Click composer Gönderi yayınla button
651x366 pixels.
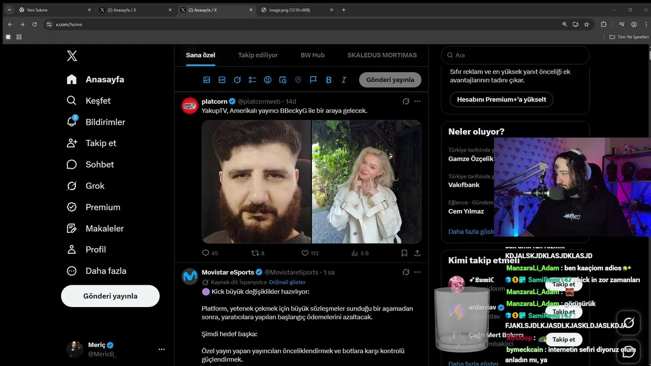click(390, 80)
